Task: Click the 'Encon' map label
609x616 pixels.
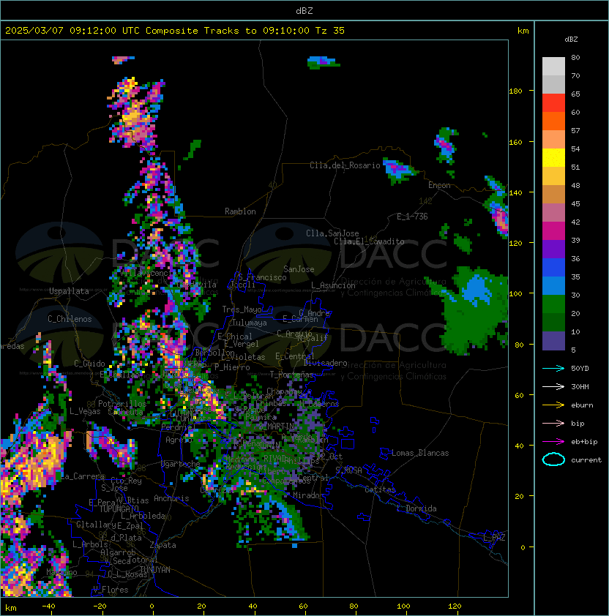Action: point(439,185)
